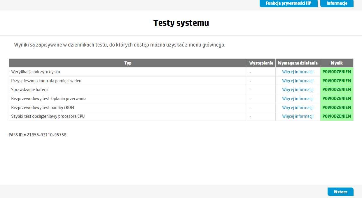The height and width of the screenshot is (198, 362).
Task: Open Więcej informacji for video memory check
Action: click(x=298, y=81)
